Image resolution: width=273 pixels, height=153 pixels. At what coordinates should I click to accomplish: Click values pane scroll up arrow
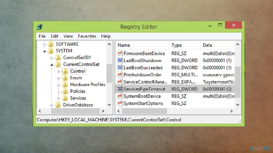tap(238, 44)
